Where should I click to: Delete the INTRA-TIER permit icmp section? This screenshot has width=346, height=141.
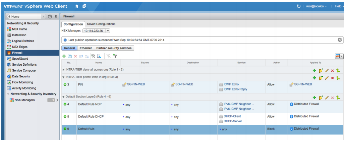[x=332, y=78]
